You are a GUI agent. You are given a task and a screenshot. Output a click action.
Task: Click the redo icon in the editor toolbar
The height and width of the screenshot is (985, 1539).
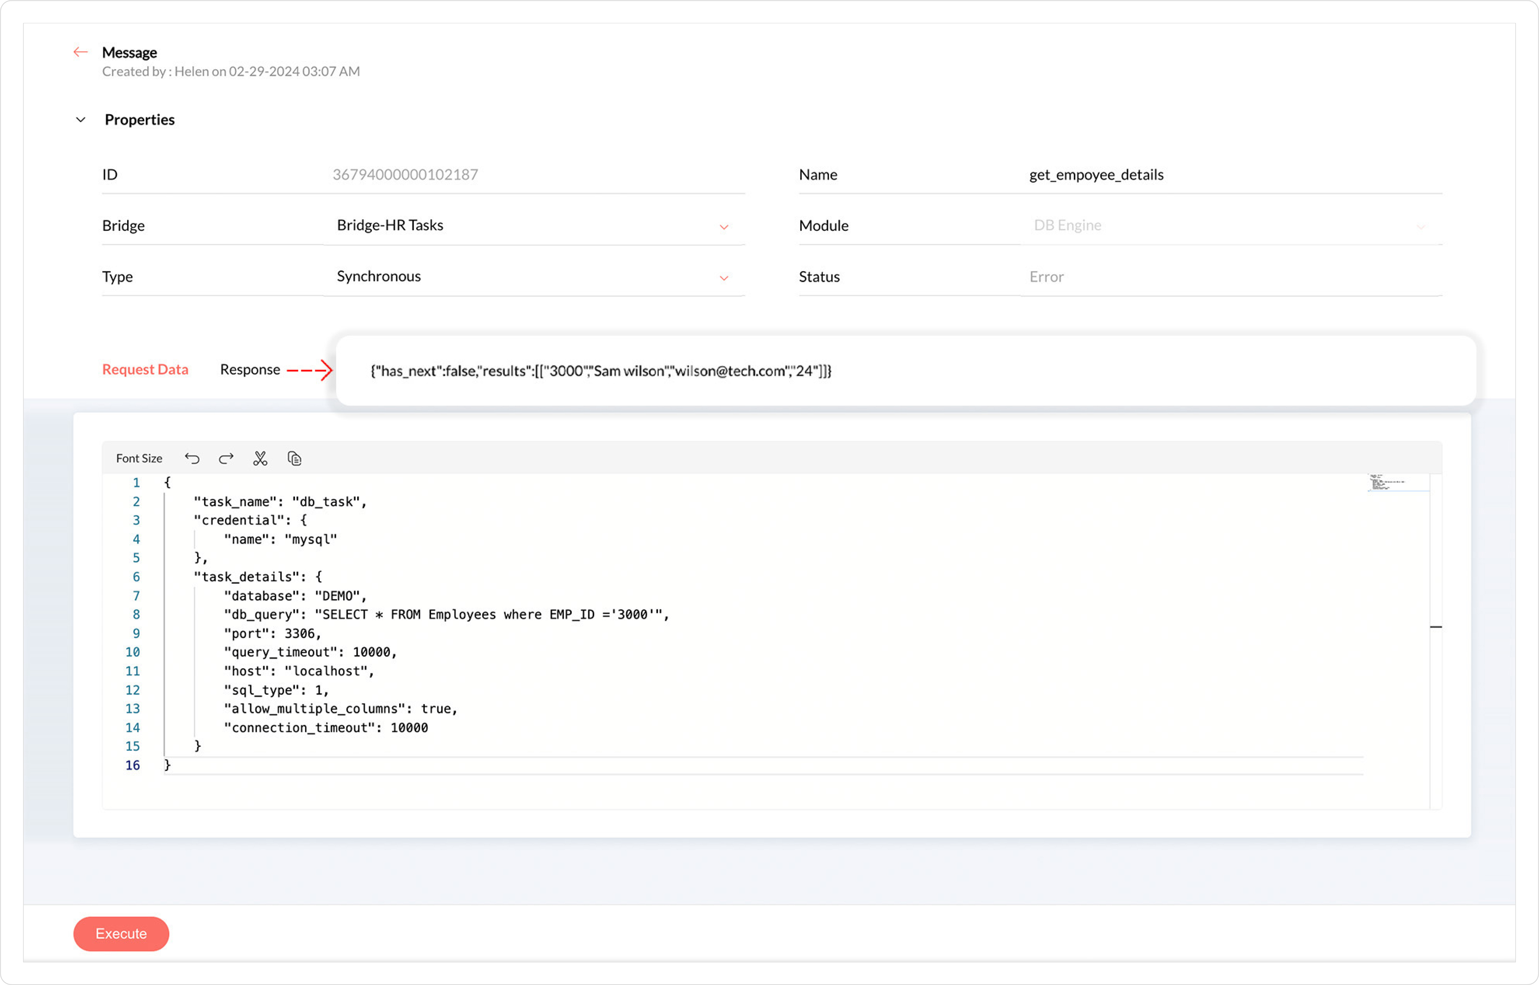click(x=226, y=458)
